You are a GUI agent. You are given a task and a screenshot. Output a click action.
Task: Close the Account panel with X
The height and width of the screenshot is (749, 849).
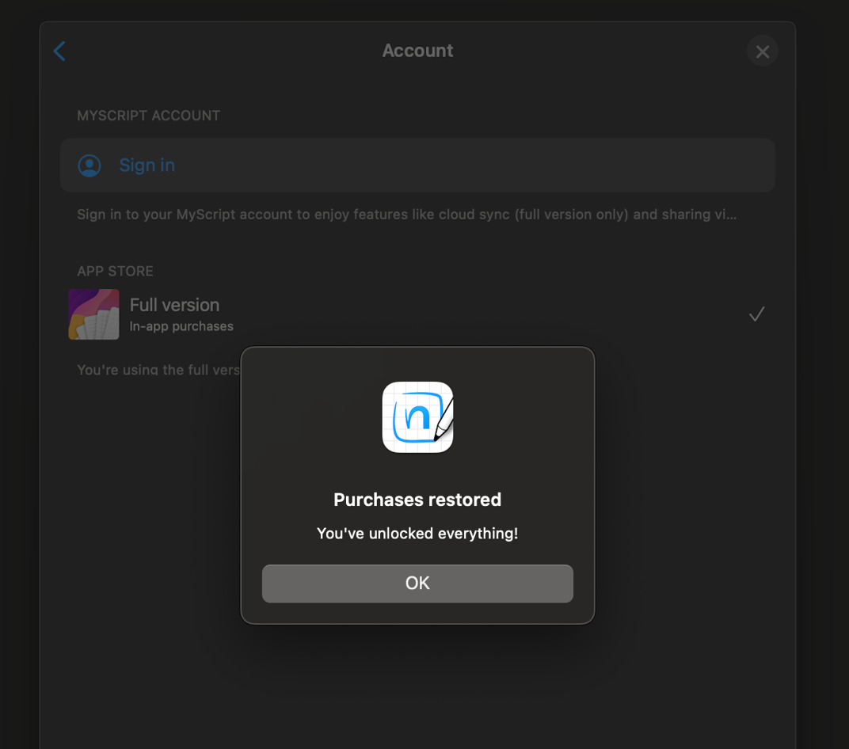click(x=763, y=51)
